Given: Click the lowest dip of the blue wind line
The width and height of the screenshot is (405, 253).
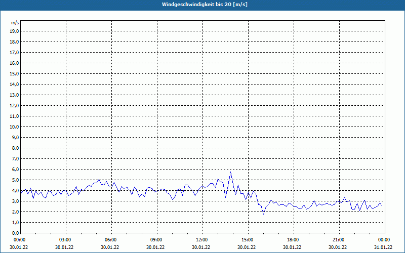Looking at the screenshot, I should click(263, 214).
